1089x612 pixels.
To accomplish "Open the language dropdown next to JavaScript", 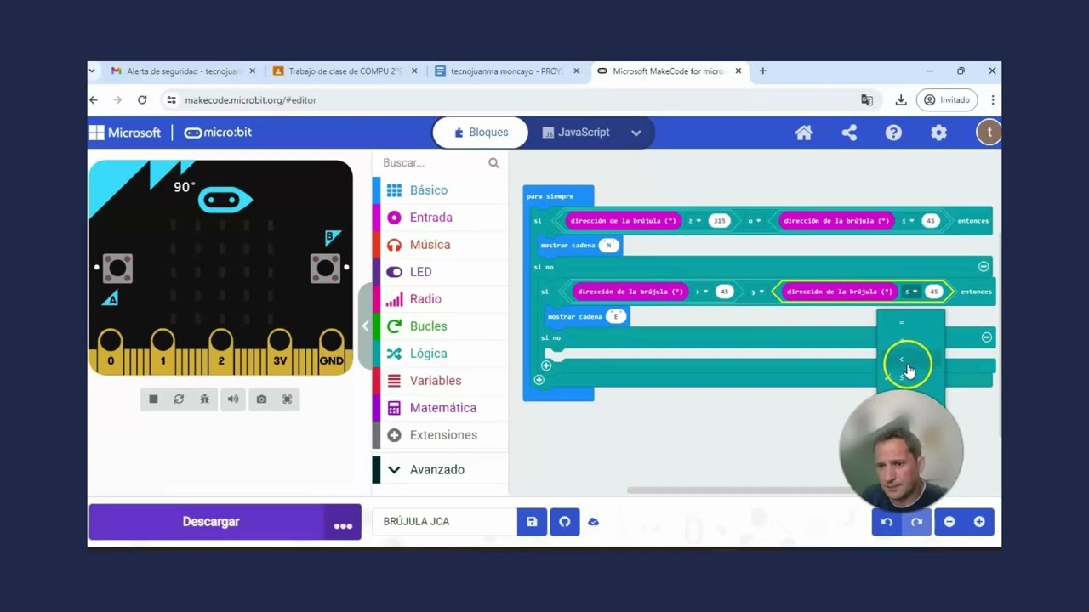I will coord(636,133).
